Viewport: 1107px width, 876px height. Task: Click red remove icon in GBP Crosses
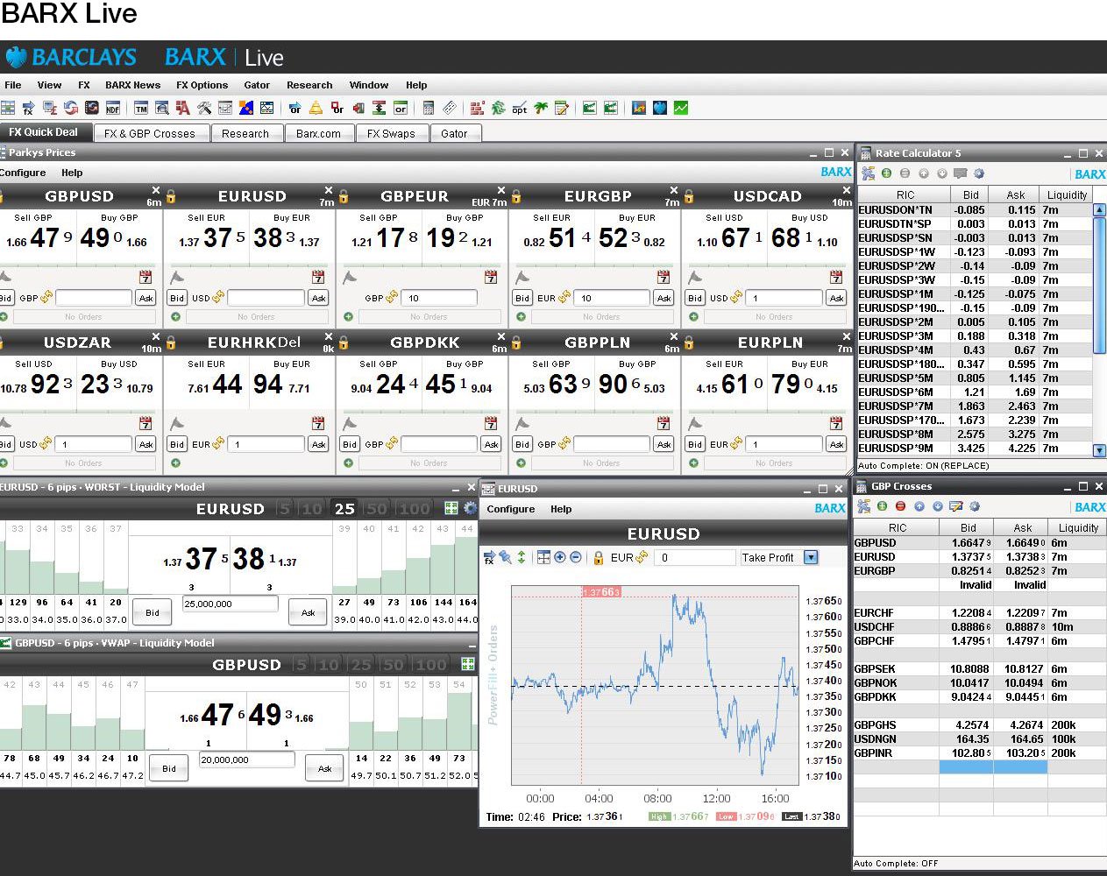point(900,506)
